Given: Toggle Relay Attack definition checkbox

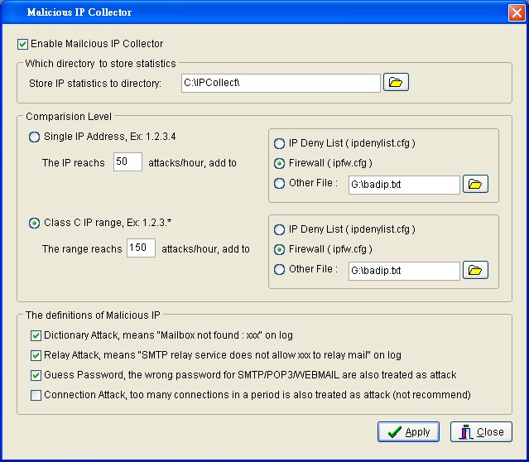Looking at the screenshot, I should point(36,356).
